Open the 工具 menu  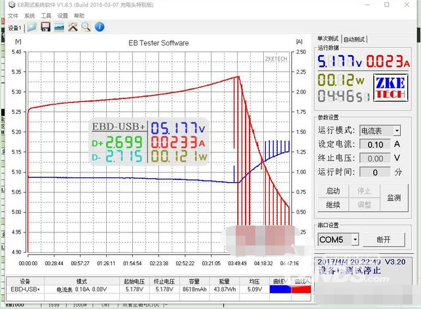[x=46, y=16]
